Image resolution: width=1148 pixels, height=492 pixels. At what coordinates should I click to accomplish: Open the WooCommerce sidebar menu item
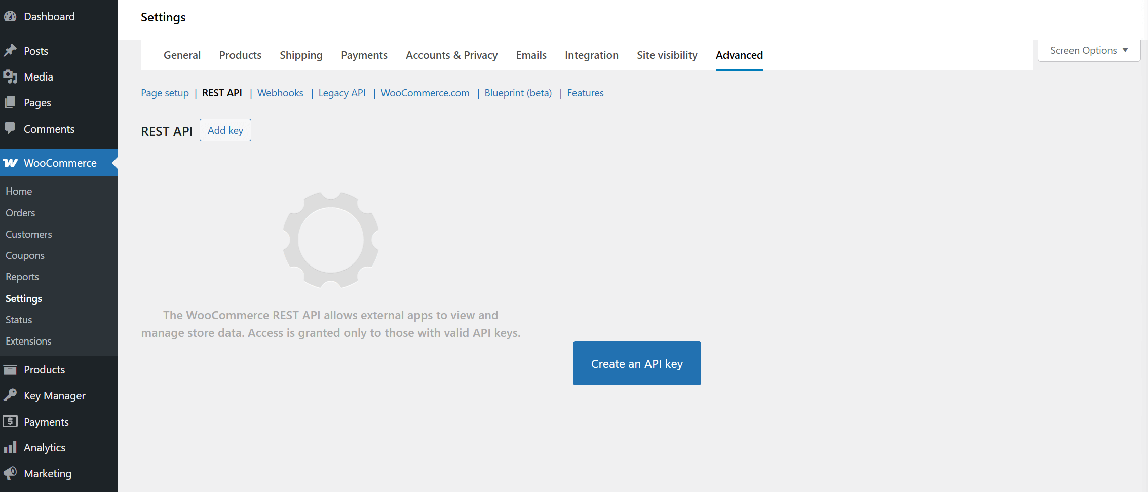tap(59, 163)
